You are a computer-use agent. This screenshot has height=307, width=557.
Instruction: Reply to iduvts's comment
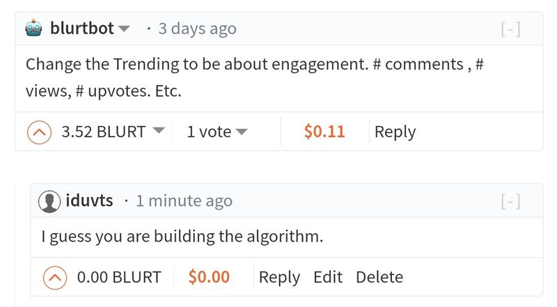(x=279, y=277)
